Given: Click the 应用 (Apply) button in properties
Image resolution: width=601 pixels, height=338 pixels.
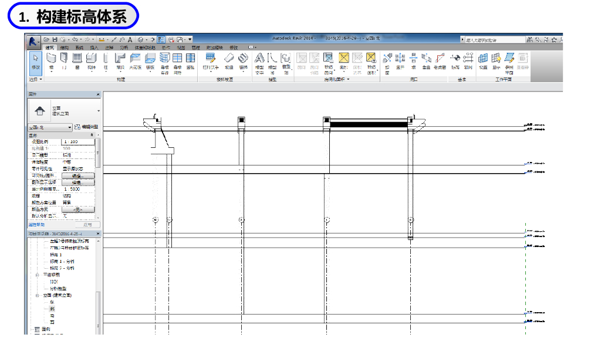Looking at the screenshot, I should (x=88, y=225).
